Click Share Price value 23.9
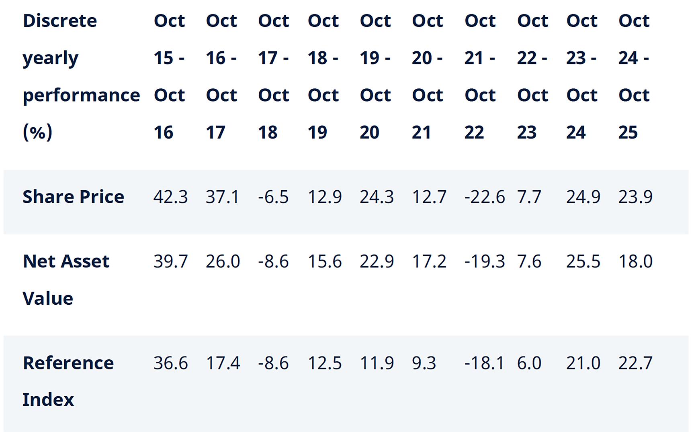Viewport: 698px width, 432px height. (x=635, y=197)
